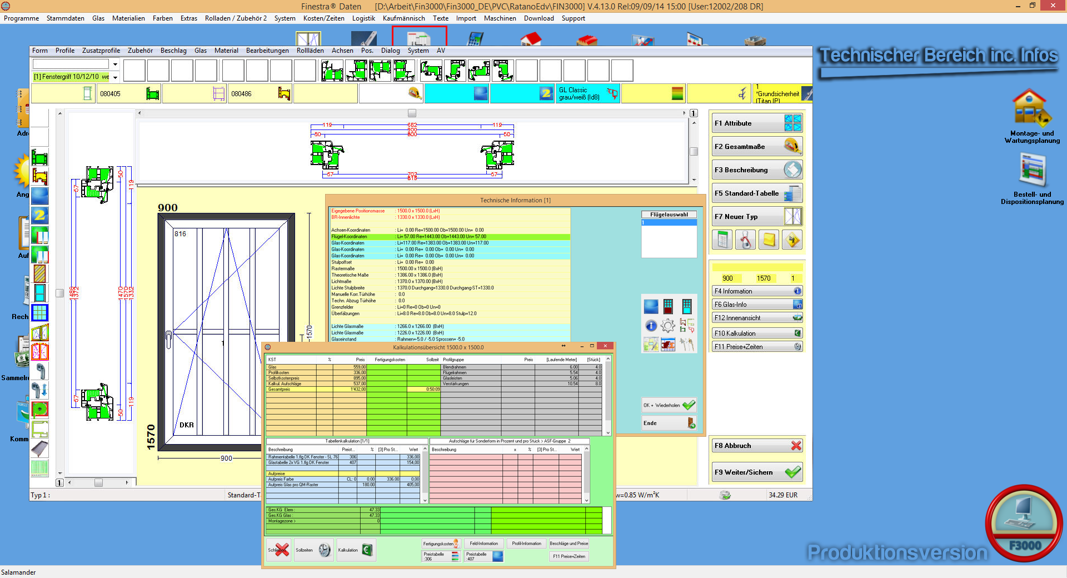Expand the empty combo box above Fenstergriff
Image resolution: width=1067 pixels, height=578 pixels.
click(x=116, y=64)
